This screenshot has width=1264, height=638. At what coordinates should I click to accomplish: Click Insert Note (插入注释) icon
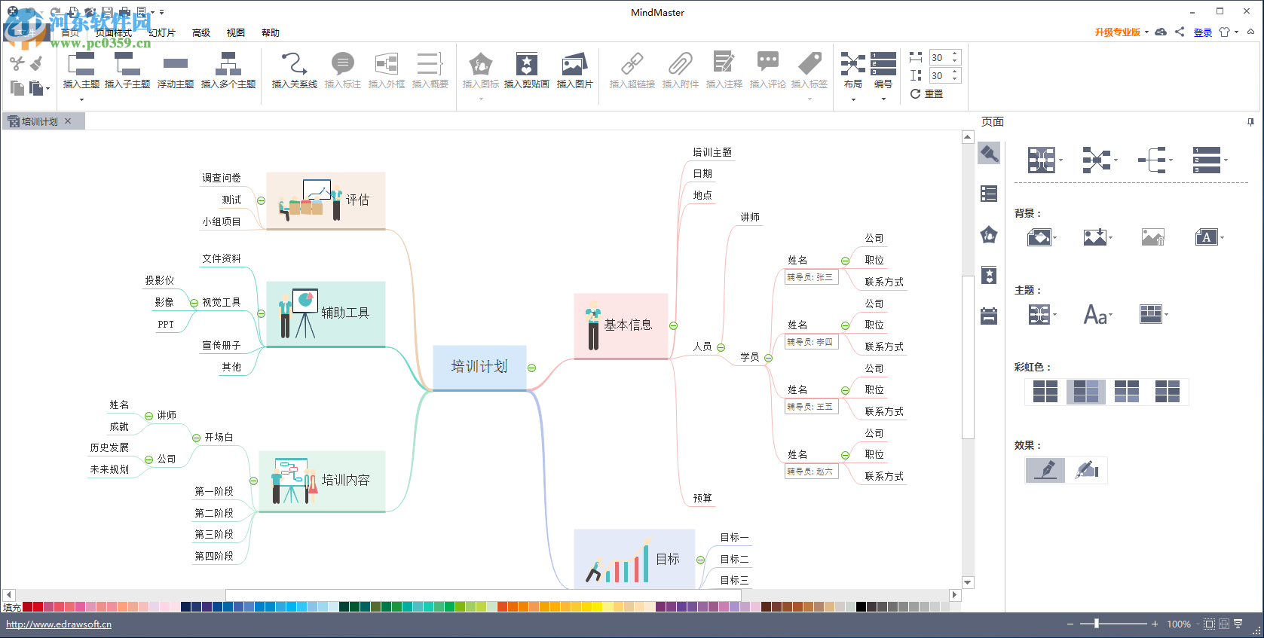click(x=724, y=63)
